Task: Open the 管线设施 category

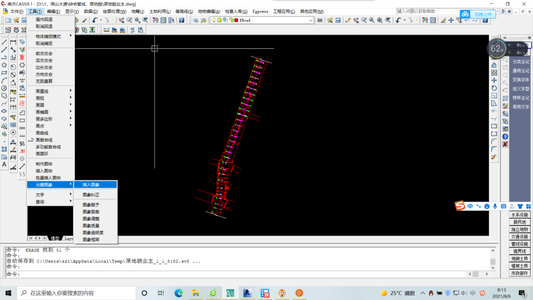Action: pos(519,244)
